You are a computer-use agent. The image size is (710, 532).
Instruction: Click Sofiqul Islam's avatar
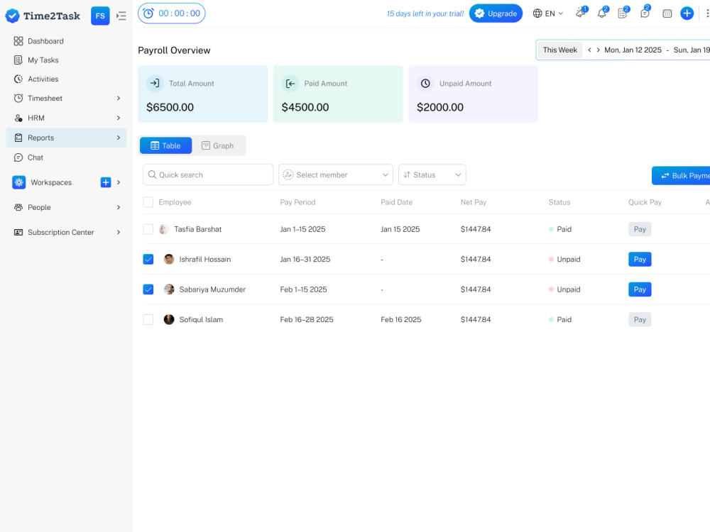point(169,319)
